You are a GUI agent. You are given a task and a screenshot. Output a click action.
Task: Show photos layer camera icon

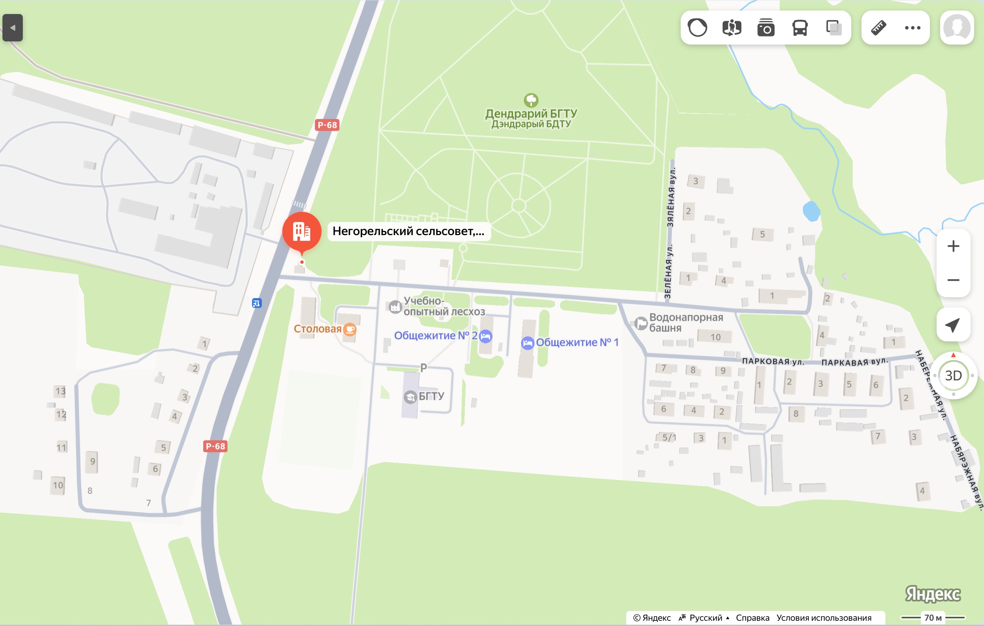(x=766, y=28)
